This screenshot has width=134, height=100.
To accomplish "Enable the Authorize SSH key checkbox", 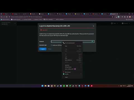I will click(52, 45).
